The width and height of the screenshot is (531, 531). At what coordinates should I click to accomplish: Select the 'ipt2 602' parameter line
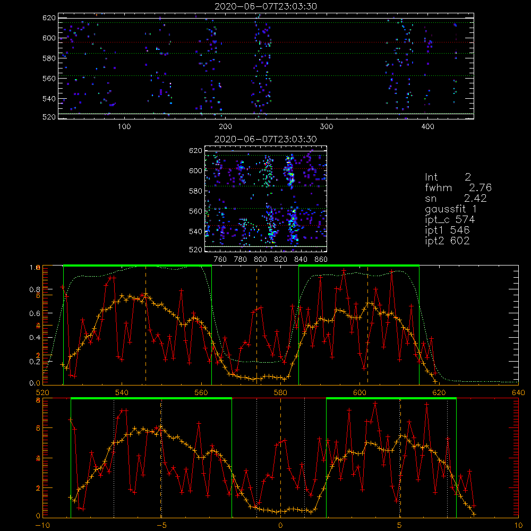tap(447, 241)
